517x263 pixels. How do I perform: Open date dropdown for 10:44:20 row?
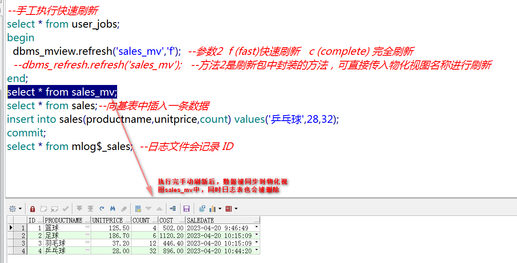(256, 251)
